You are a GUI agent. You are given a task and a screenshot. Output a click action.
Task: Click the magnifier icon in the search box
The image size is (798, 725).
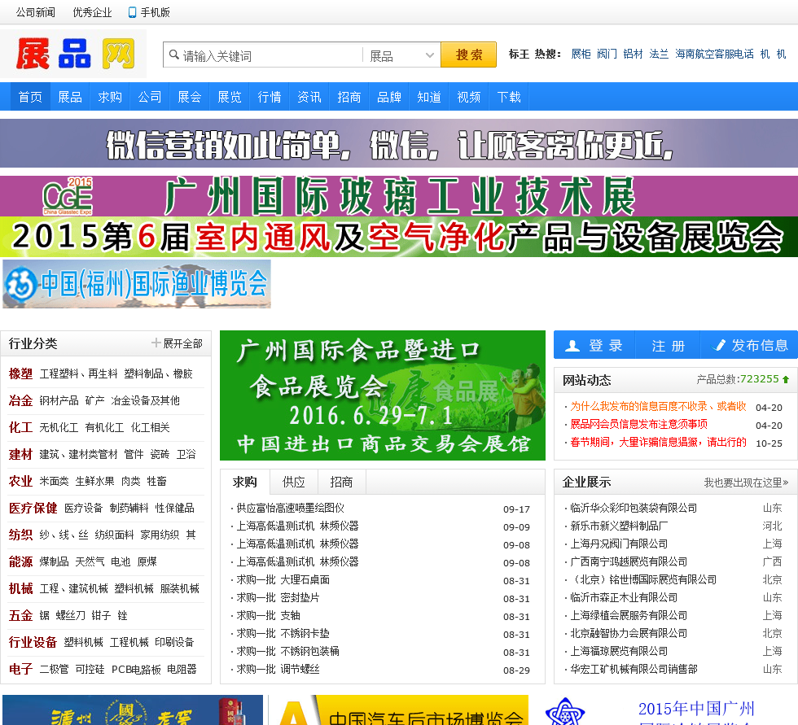tap(174, 55)
